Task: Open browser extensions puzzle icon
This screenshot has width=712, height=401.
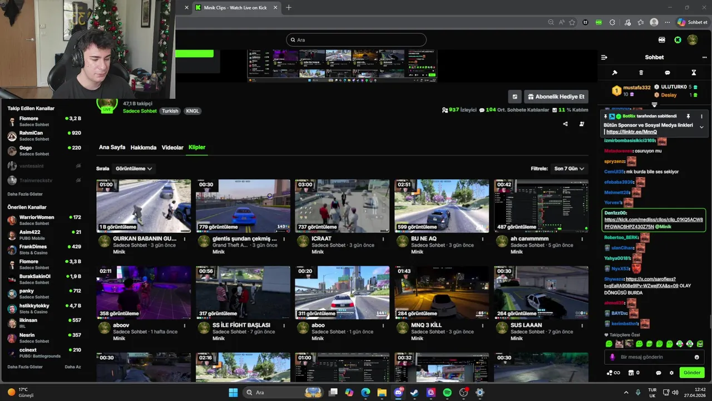Action: click(x=612, y=22)
